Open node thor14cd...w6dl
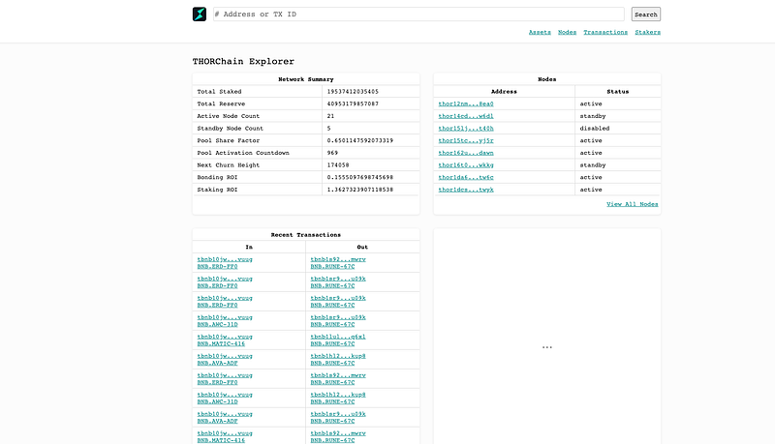Image resolution: width=775 pixels, height=444 pixels. click(466, 116)
